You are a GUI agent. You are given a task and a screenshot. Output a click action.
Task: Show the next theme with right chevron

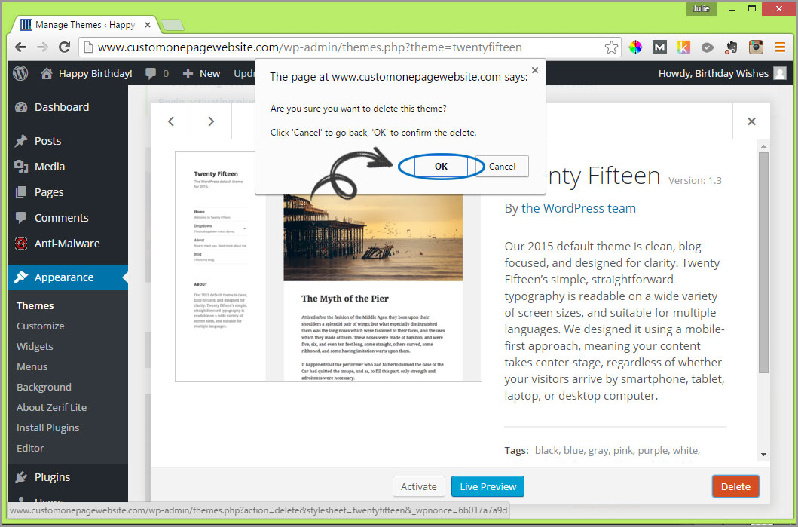(x=211, y=121)
